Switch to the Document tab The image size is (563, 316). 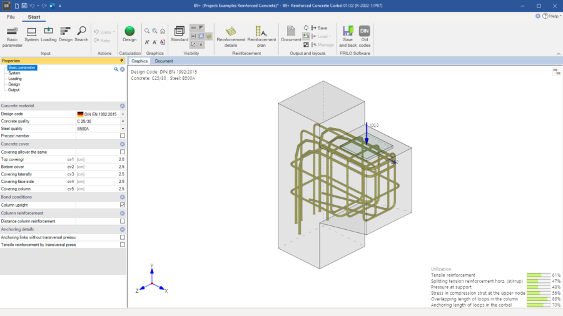pos(164,61)
